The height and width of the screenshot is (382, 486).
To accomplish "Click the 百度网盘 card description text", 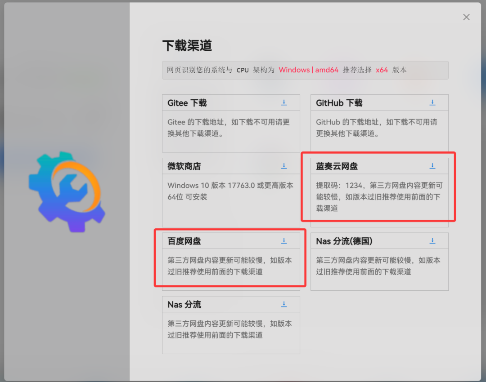I will (229, 266).
